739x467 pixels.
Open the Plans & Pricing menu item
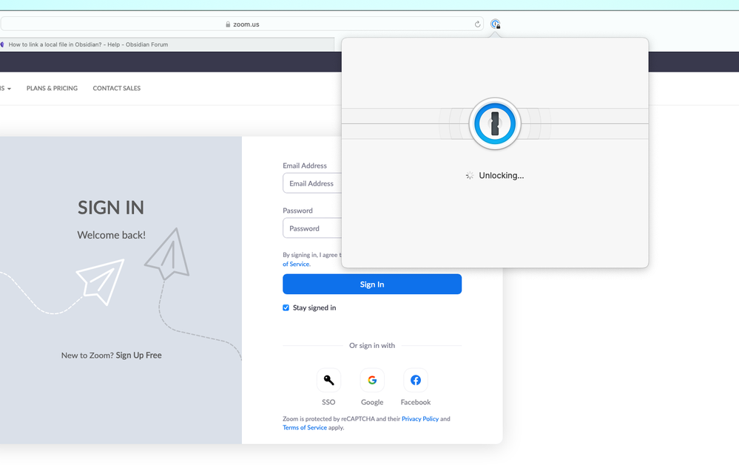[52, 89]
